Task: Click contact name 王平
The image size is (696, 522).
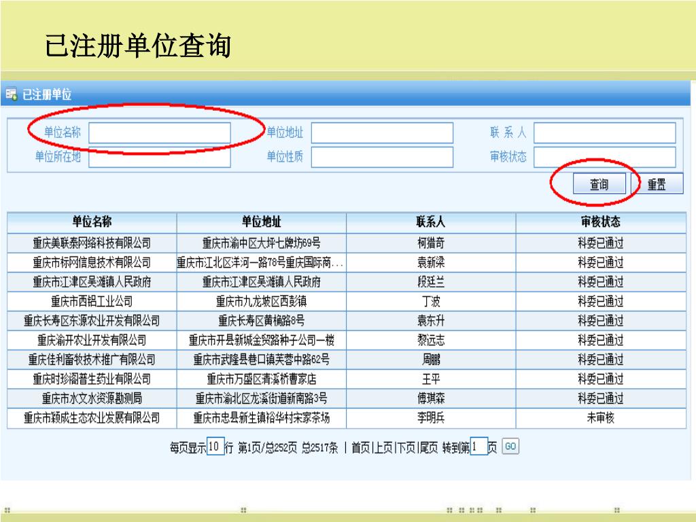Action: point(431,379)
